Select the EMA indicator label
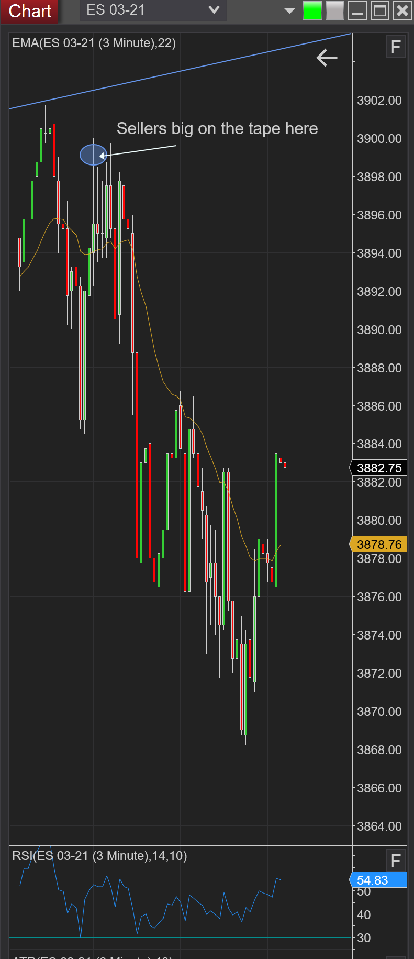The height and width of the screenshot is (959, 414). [x=94, y=43]
